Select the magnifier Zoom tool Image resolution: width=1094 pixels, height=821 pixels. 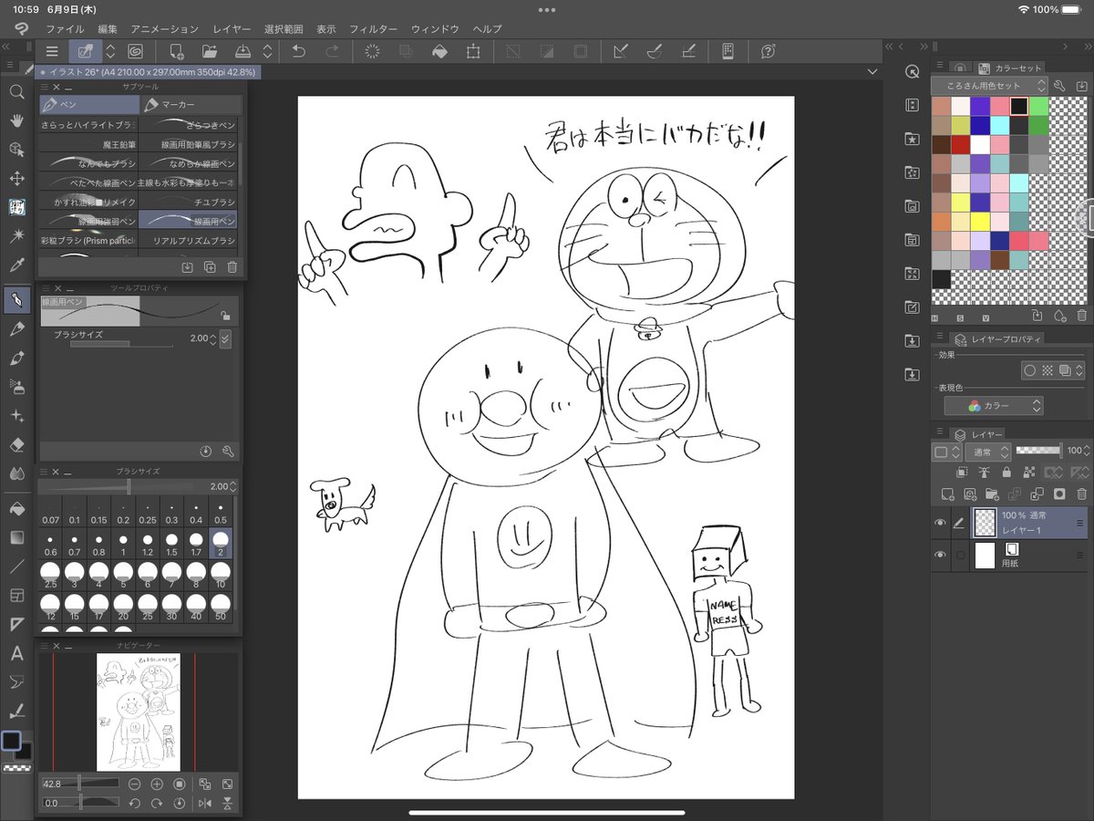pos(16,91)
